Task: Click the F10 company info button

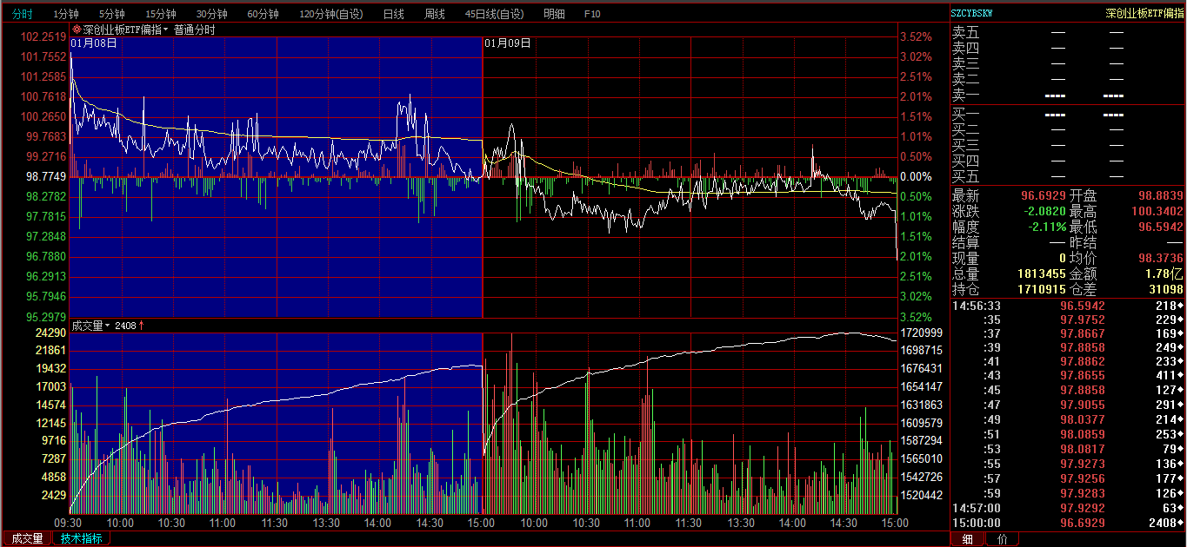Action: tap(592, 14)
